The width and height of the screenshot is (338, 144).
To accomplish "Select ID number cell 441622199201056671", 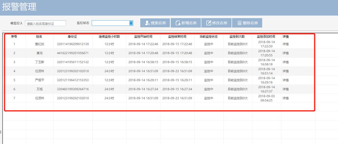I will (x=73, y=53).
